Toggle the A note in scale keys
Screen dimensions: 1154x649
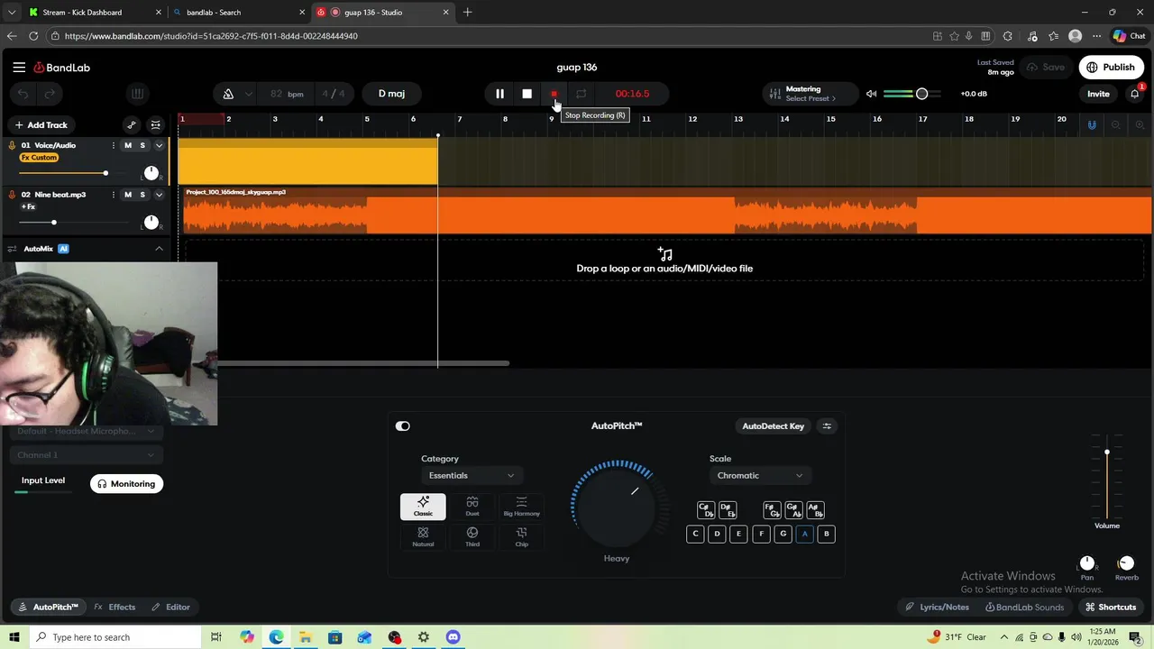[x=804, y=534]
